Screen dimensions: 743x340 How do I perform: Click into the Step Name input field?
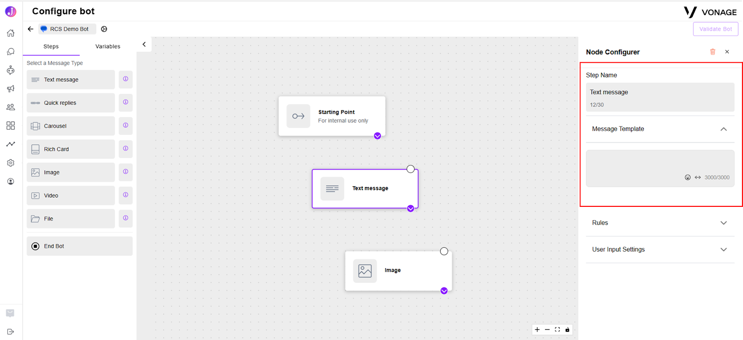[660, 97]
